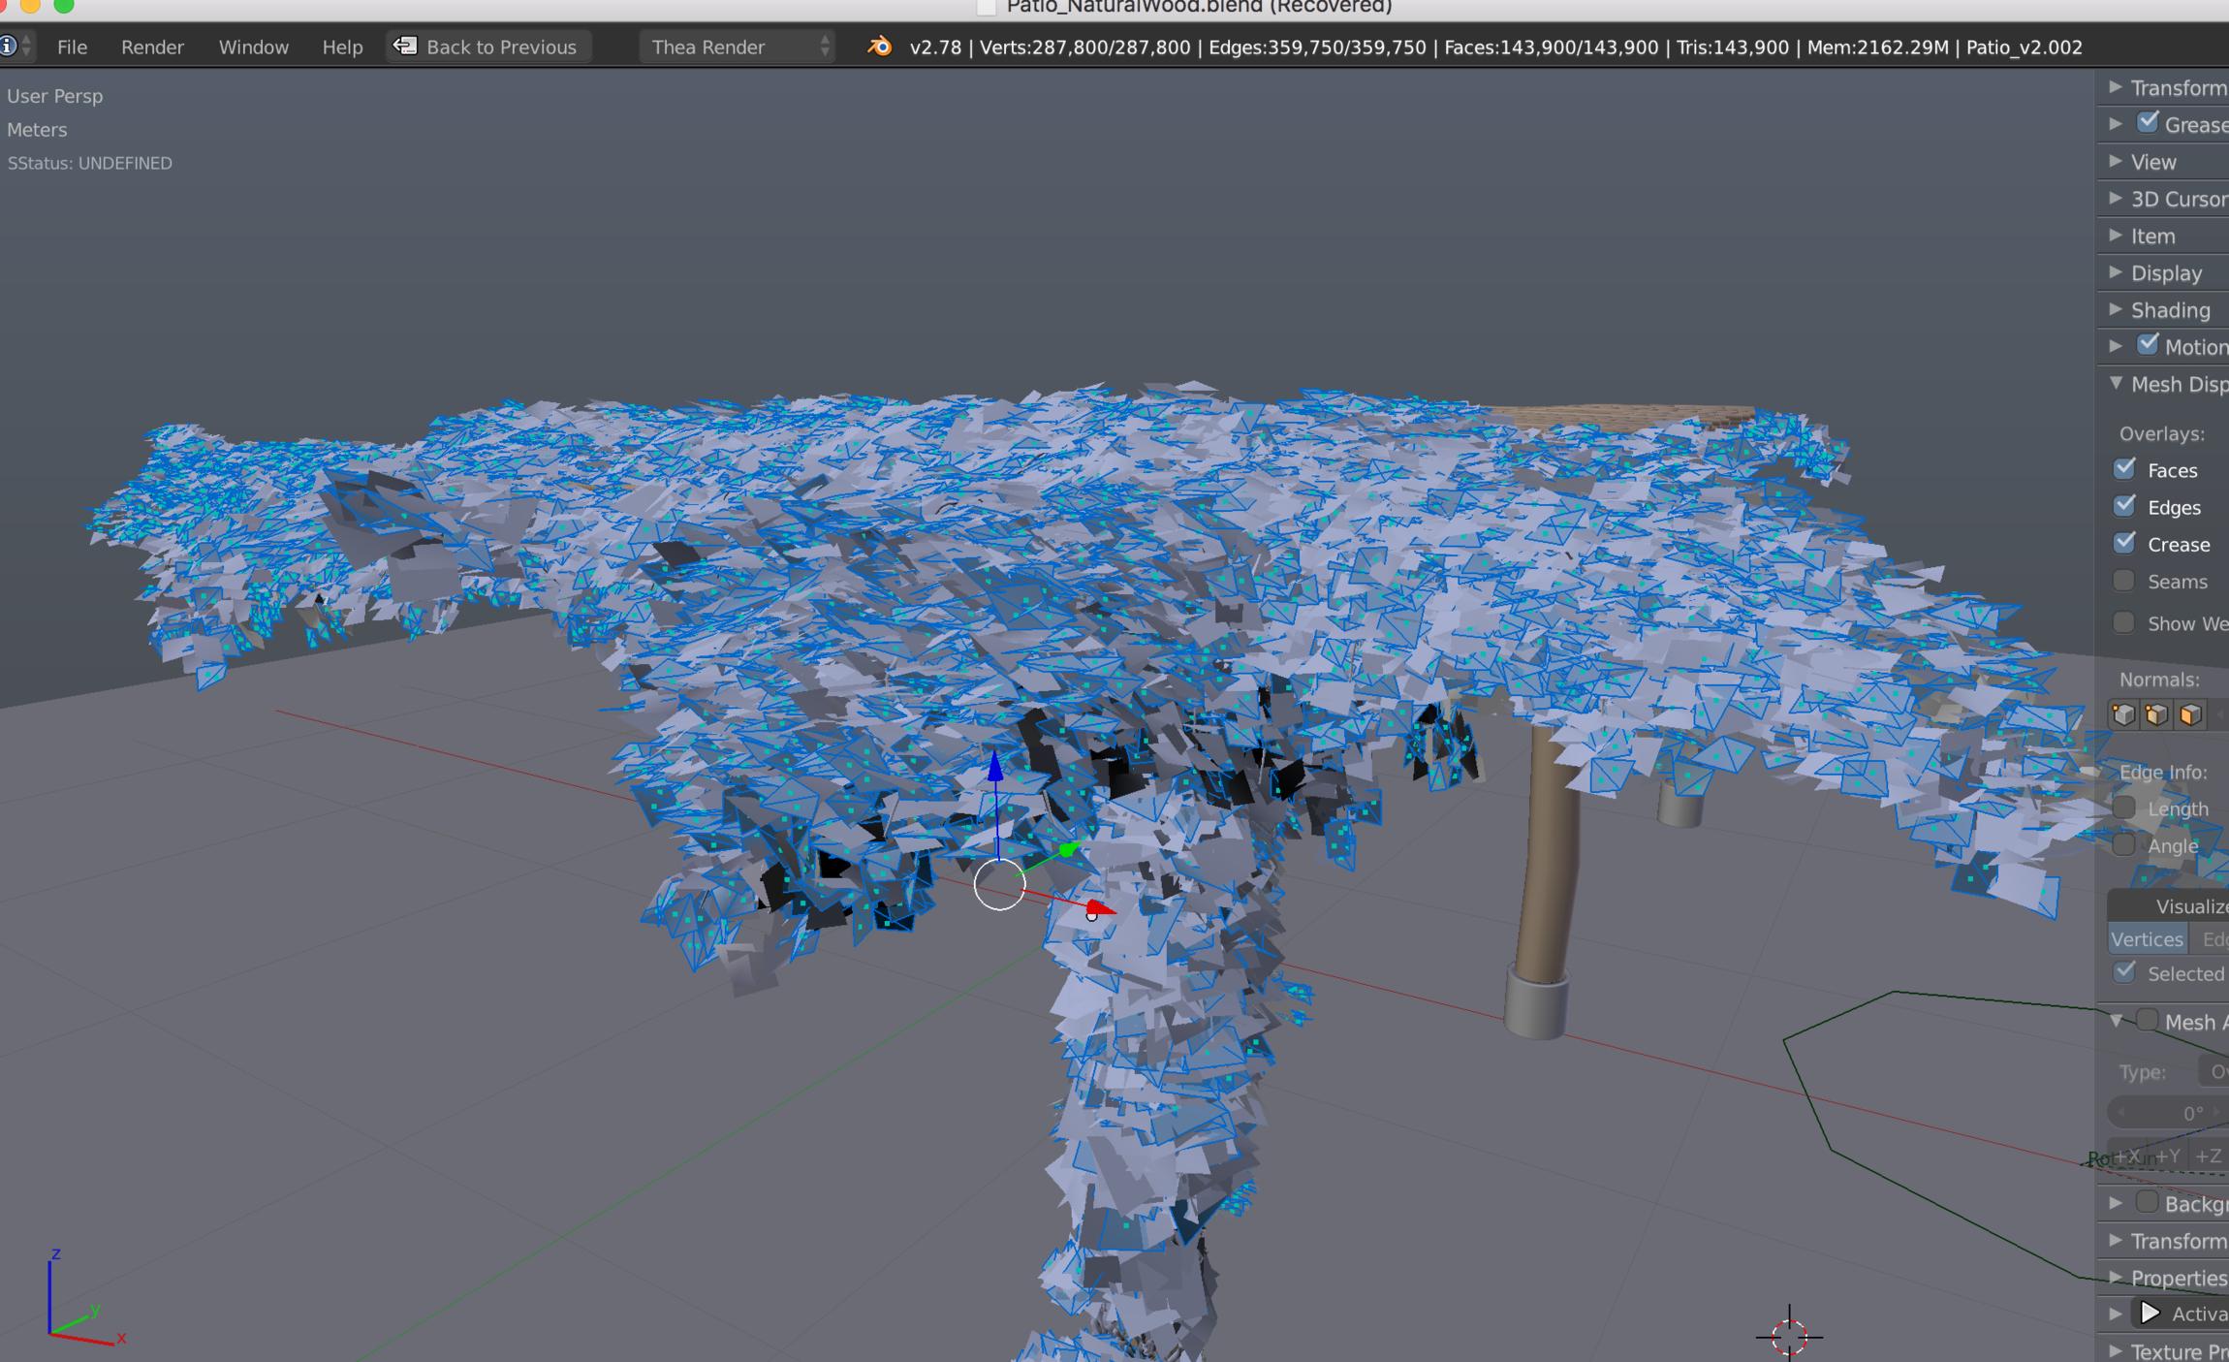Expand the View panel

[2116, 161]
